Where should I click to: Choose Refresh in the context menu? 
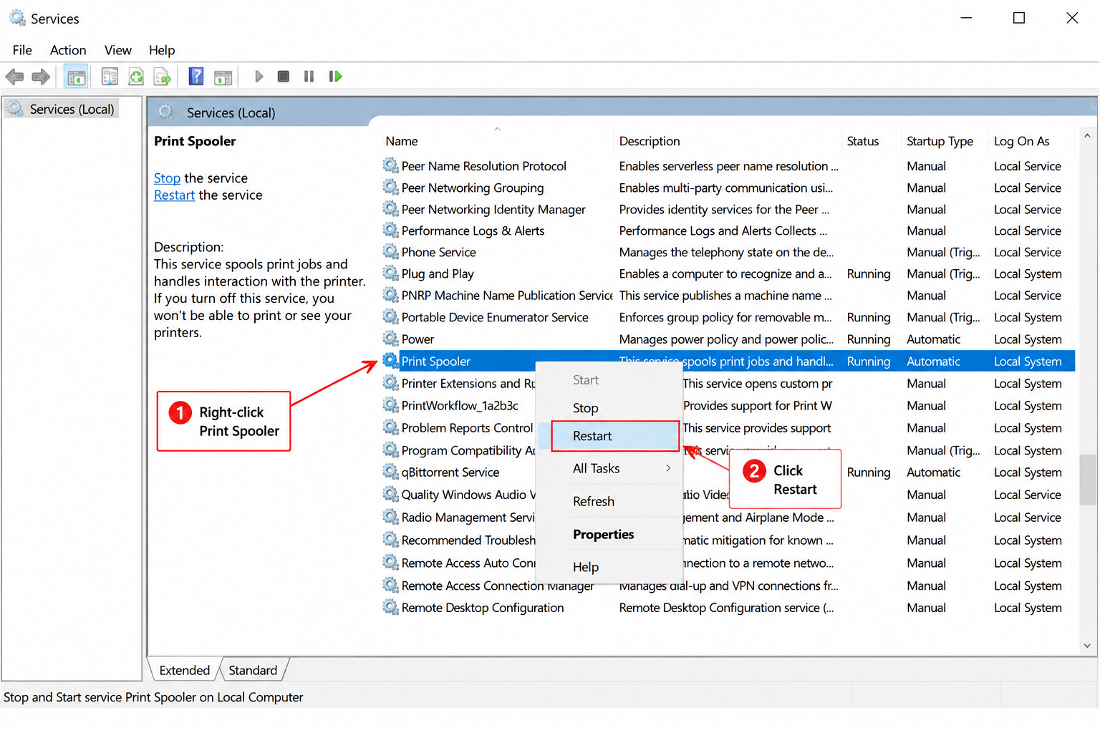coord(609,501)
